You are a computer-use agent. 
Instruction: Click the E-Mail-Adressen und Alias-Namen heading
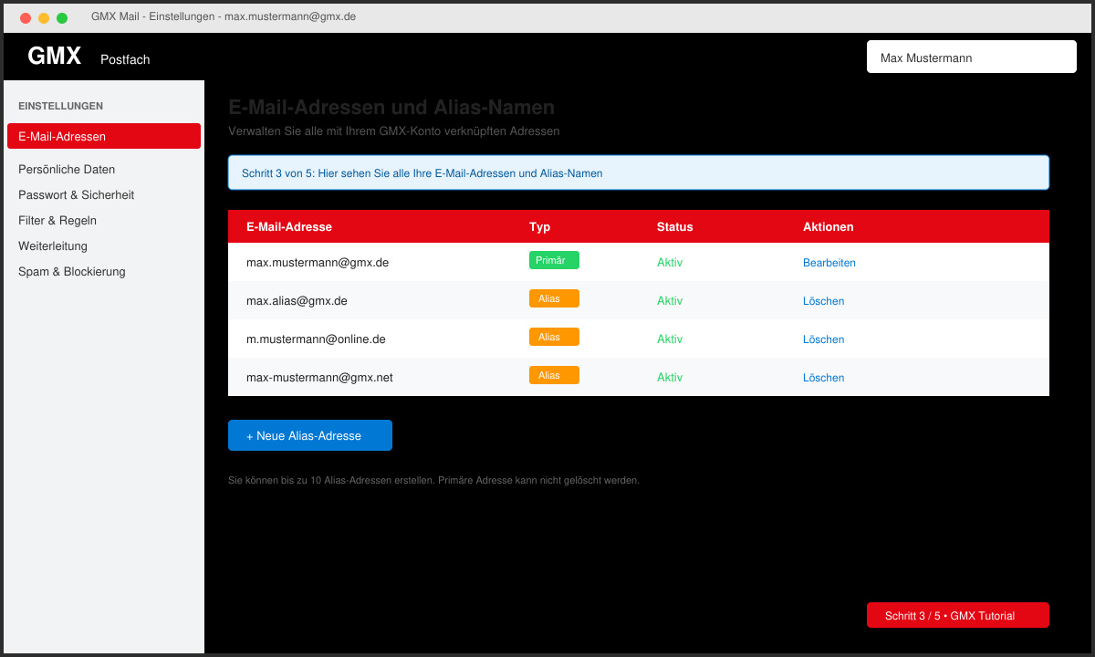[x=391, y=108]
